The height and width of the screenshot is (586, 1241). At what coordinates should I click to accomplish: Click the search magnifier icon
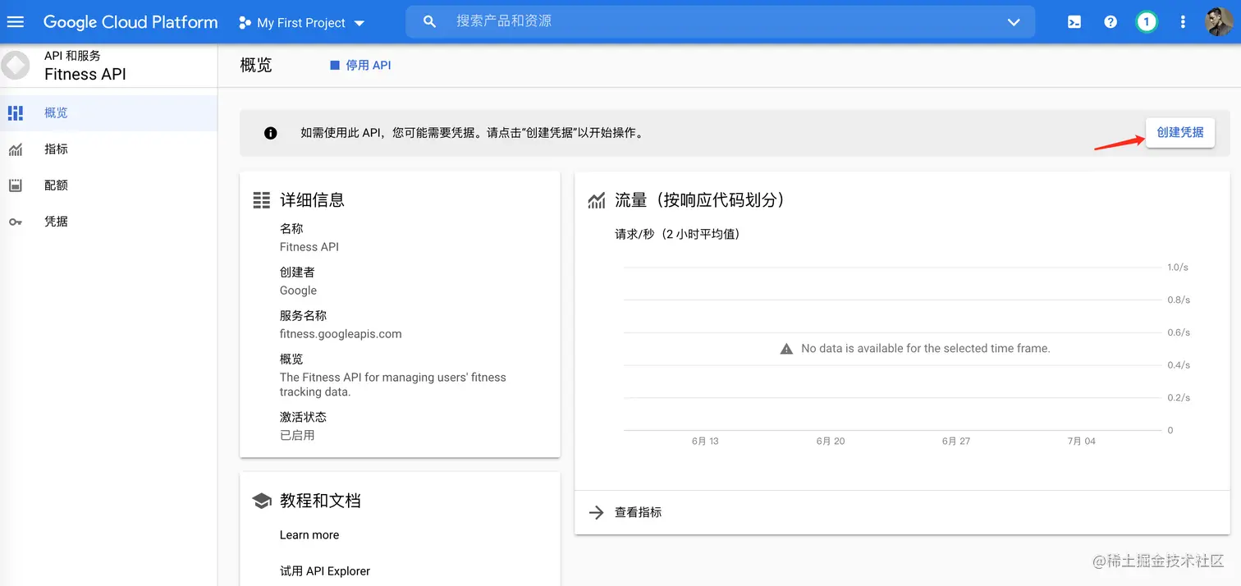(x=429, y=22)
